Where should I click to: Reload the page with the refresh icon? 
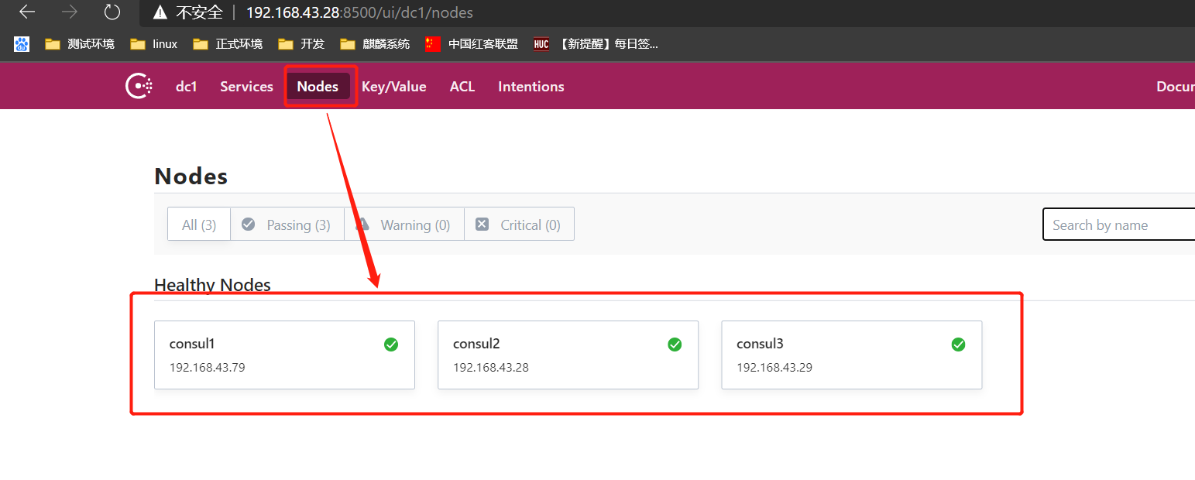(112, 12)
